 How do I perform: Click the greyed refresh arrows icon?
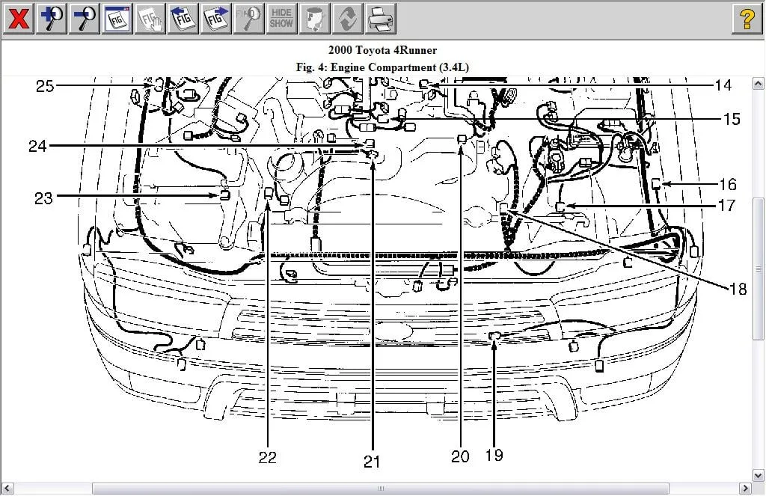pyautogui.click(x=347, y=19)
